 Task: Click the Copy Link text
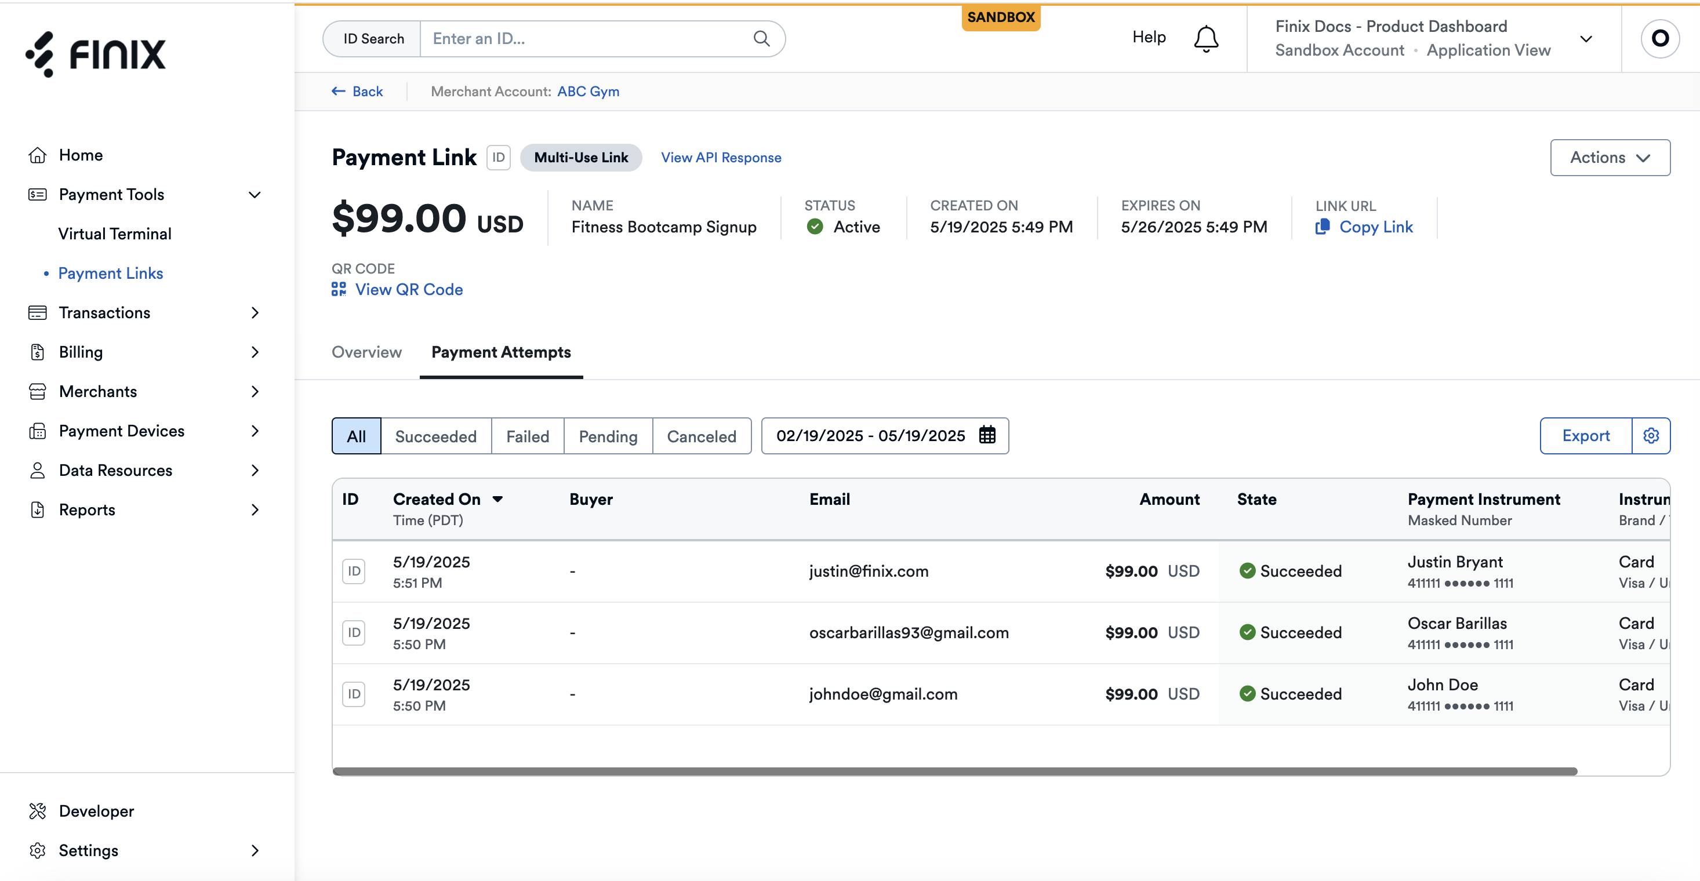[1376, 227]
